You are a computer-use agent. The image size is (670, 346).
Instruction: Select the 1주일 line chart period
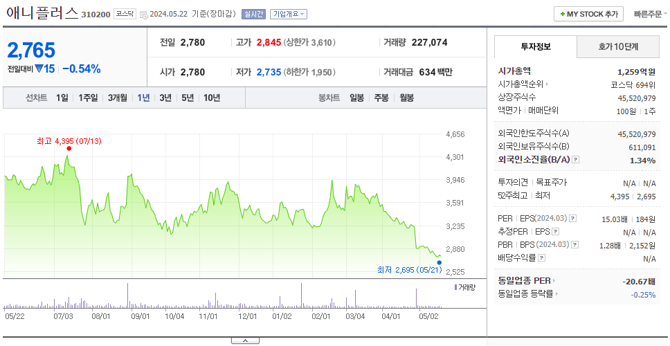click(88, 98)
